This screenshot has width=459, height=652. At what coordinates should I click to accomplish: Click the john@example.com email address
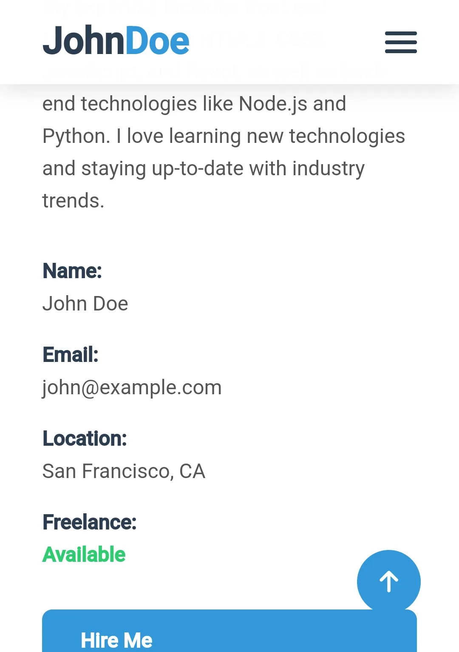(x=132, y=387)
